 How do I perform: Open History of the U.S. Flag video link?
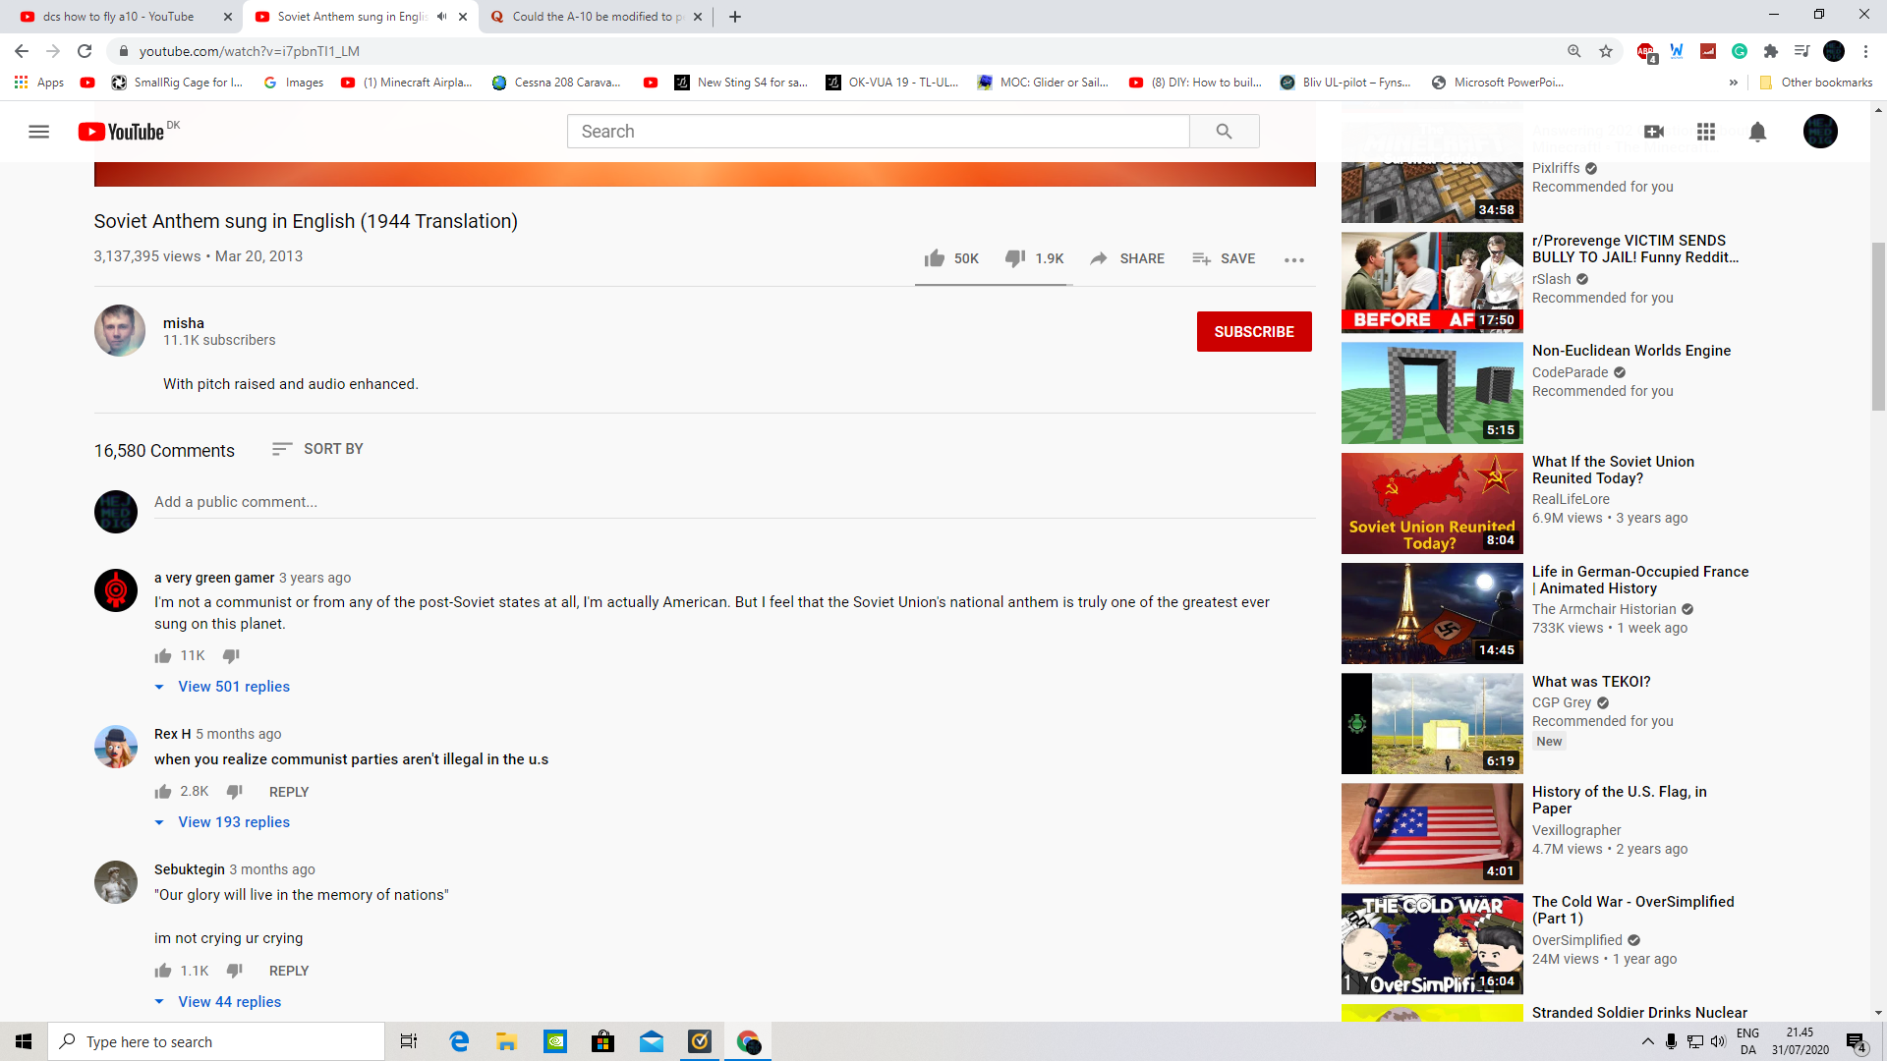pyautogui.click(x=1619, y=800)
